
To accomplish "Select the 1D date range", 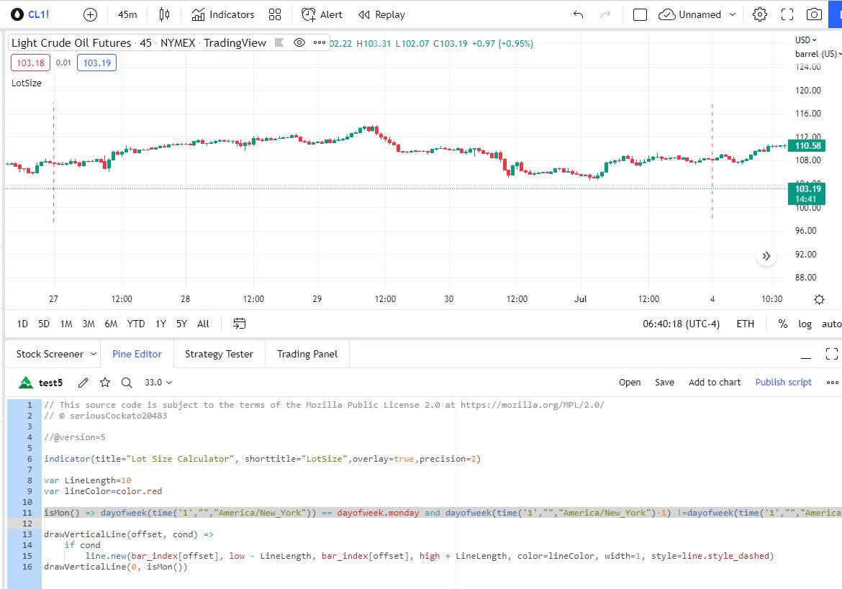I will (x=22, y=324).
